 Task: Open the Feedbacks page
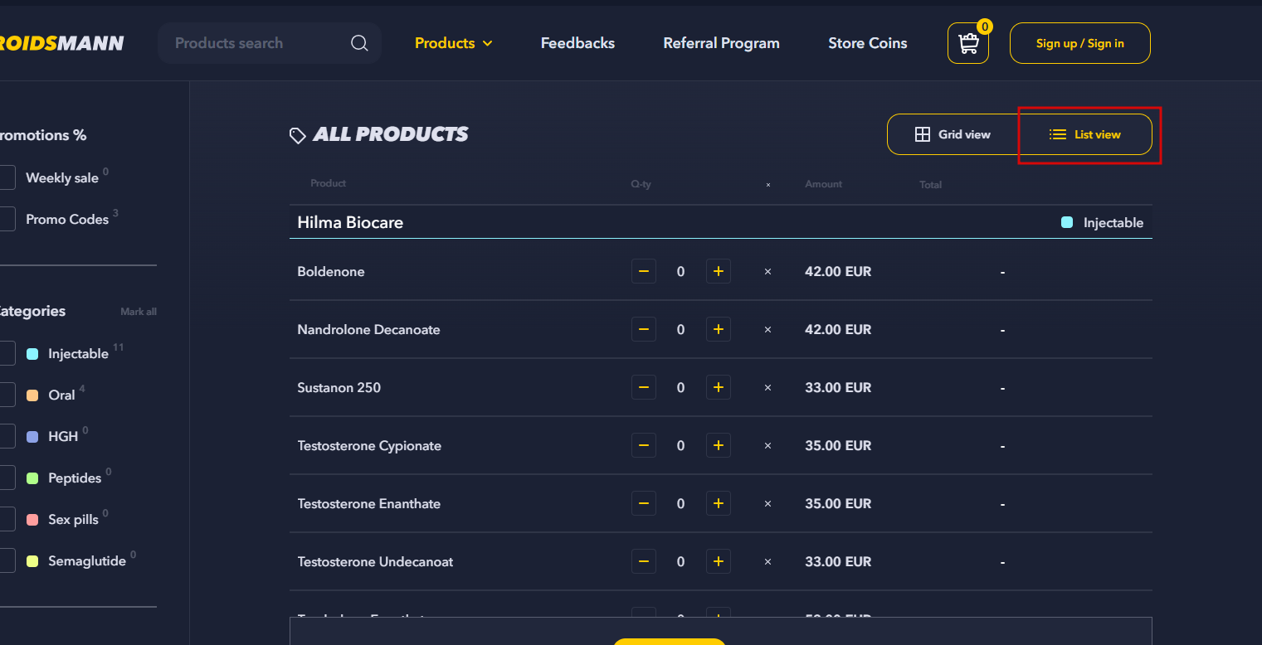577,43
